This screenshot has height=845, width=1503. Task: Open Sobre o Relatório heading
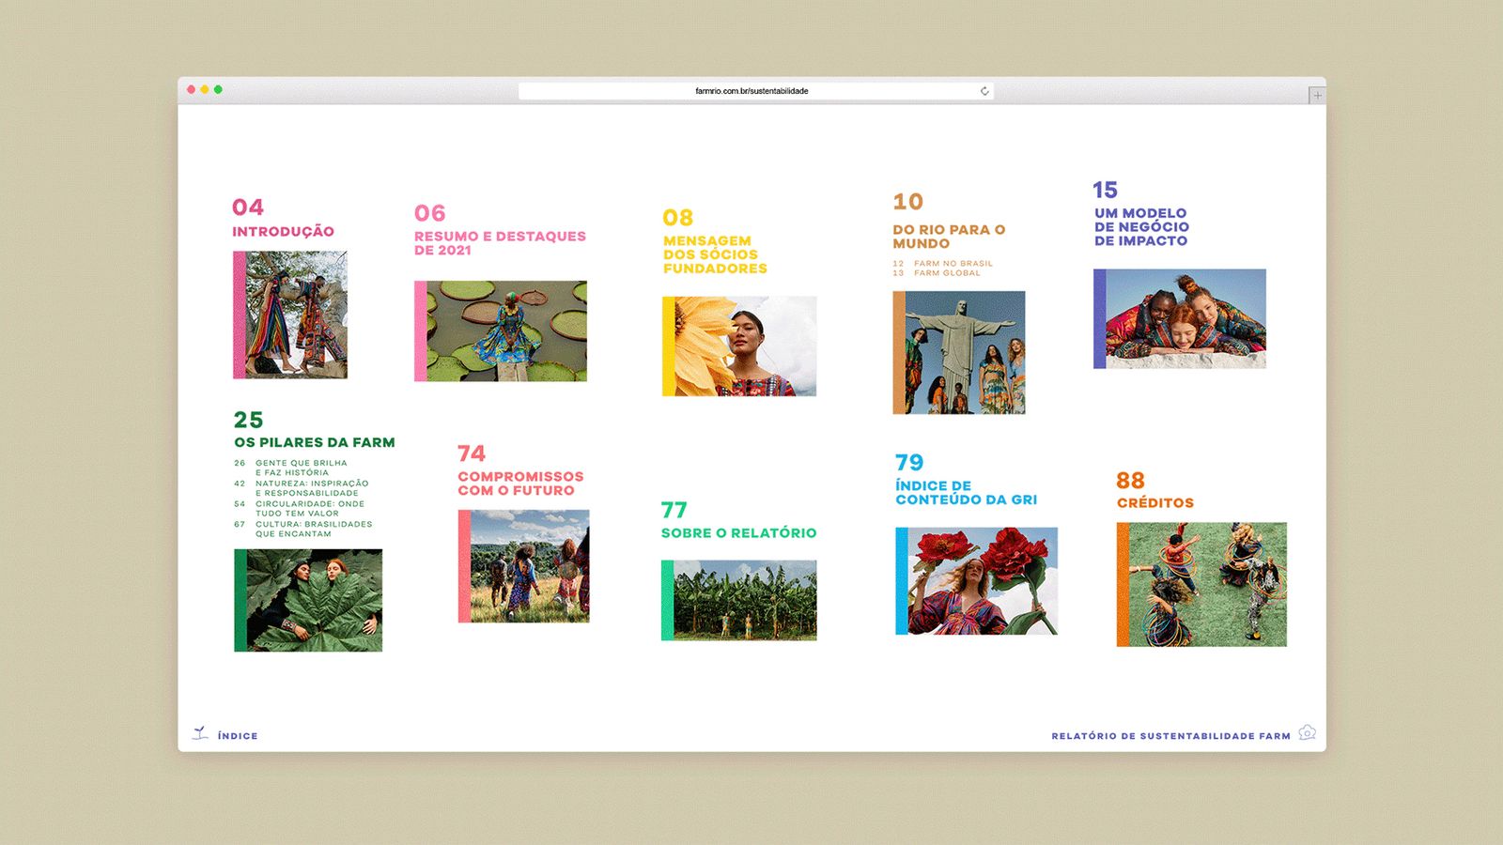tap(739, 532)
